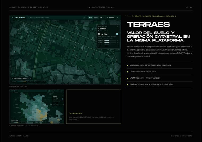The width and height of the screenshot is (202, 142).
Task: Click the $8,6 M/m² value in the card
Action: (x=103, y=34)
